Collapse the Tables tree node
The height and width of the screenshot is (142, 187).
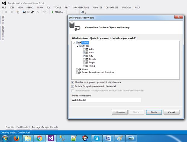74,43
